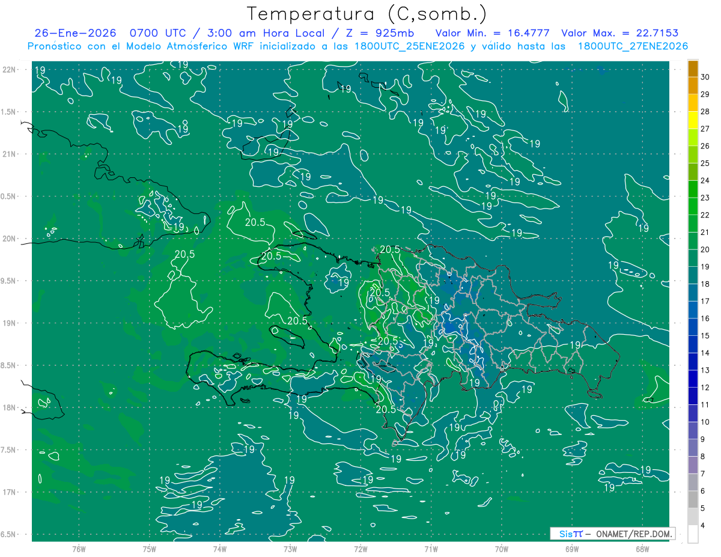
Task: Click the color scale label "20"
Action: coord(705,249)
